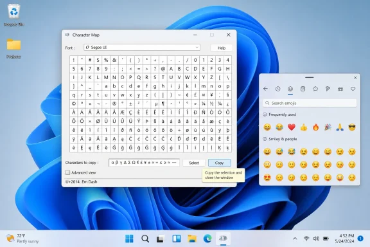Viewport: 370px width, 247px height.
Task: Select the Æ character in the grid
Action: click(x=122, y=113)
